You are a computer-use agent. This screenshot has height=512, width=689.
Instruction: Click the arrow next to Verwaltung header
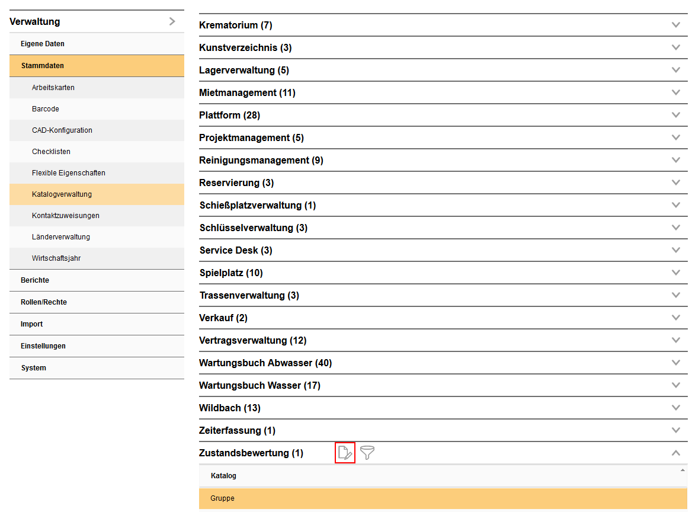coord(172,21)
